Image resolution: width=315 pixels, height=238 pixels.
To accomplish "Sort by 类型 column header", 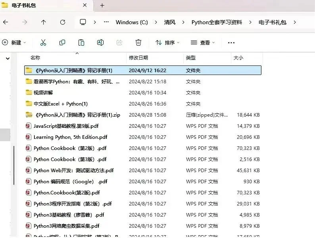I will pyautogui.click(x=191, y=58).
